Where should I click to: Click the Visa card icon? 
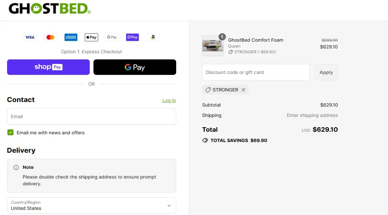30,37
